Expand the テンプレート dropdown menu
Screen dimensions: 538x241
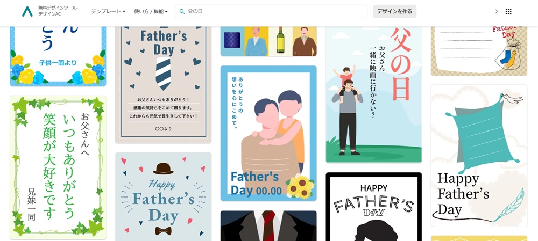tap(108, 12)
